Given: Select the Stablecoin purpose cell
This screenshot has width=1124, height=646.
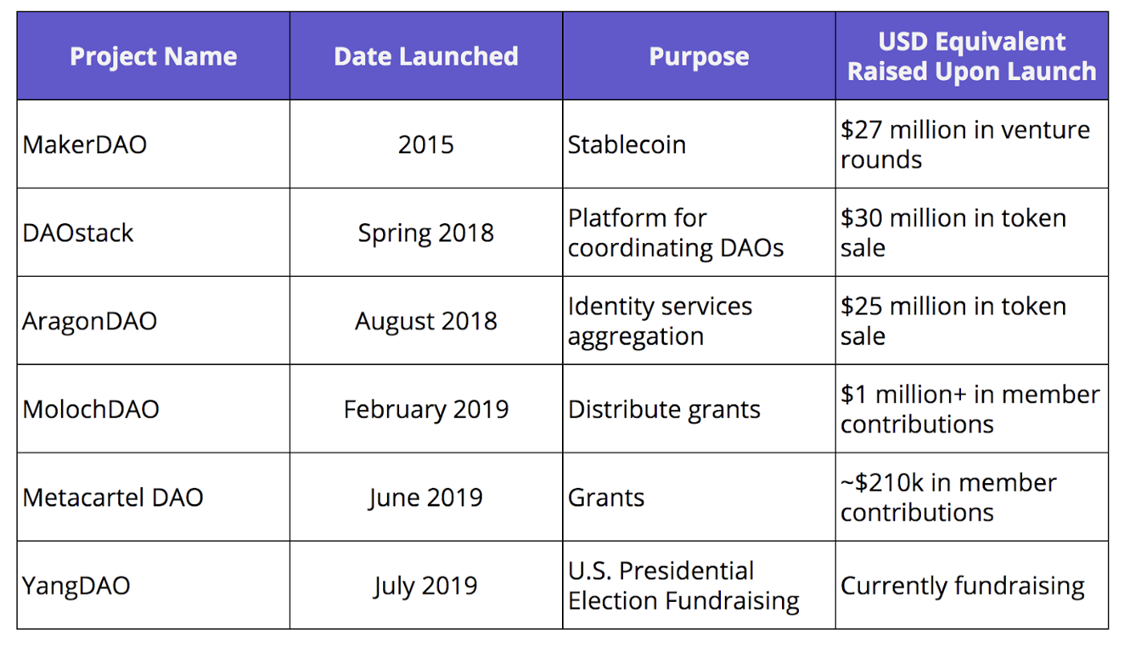Looking at the screenshot, I should pyautogui.click(x=627, y=144).
